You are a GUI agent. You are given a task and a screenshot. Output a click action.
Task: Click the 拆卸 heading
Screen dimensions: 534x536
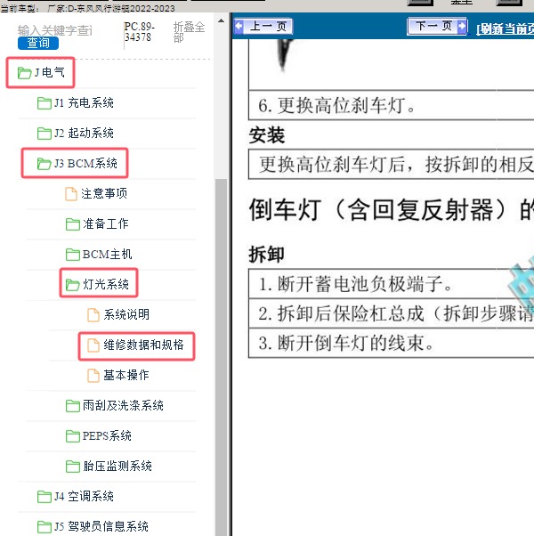tap(266, 254)
